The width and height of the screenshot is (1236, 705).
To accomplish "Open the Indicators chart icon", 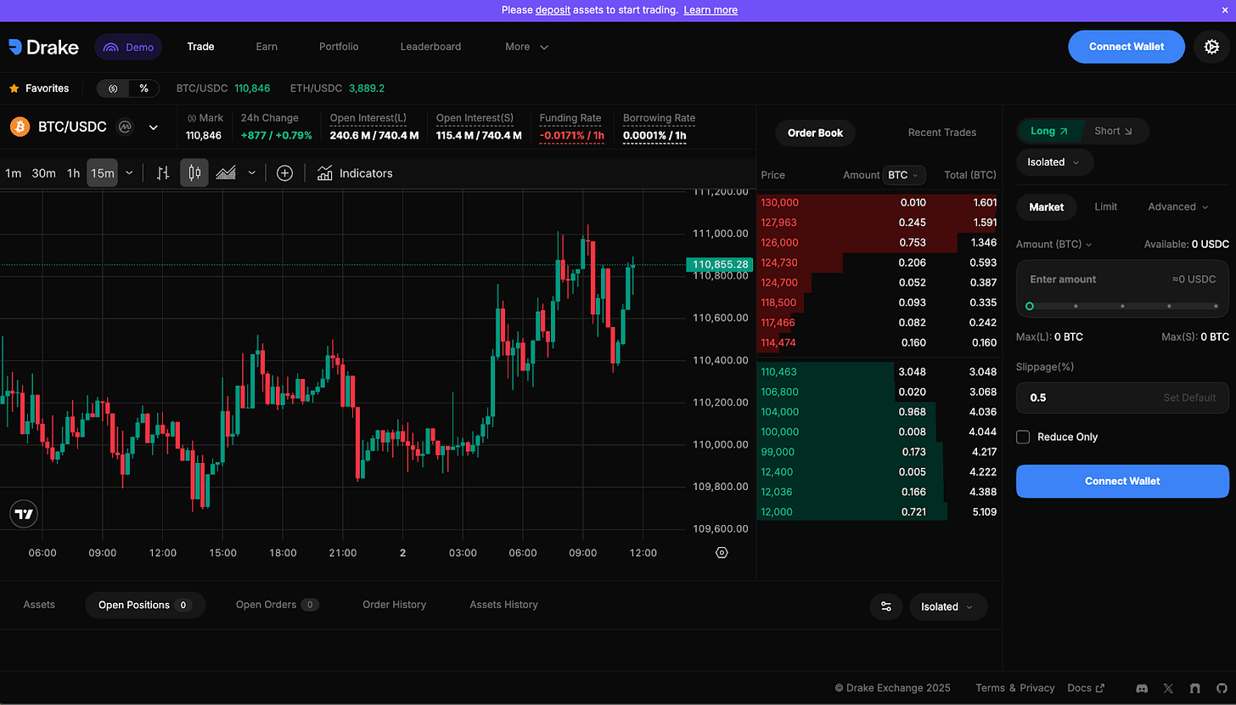I will [324, 173].
